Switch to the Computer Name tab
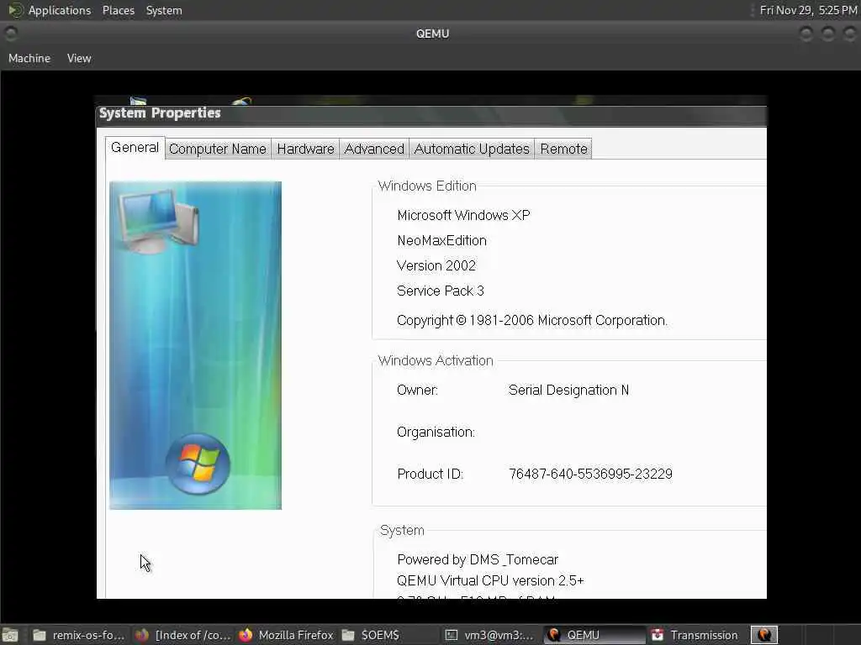The image size is (861, 645). 218,149
